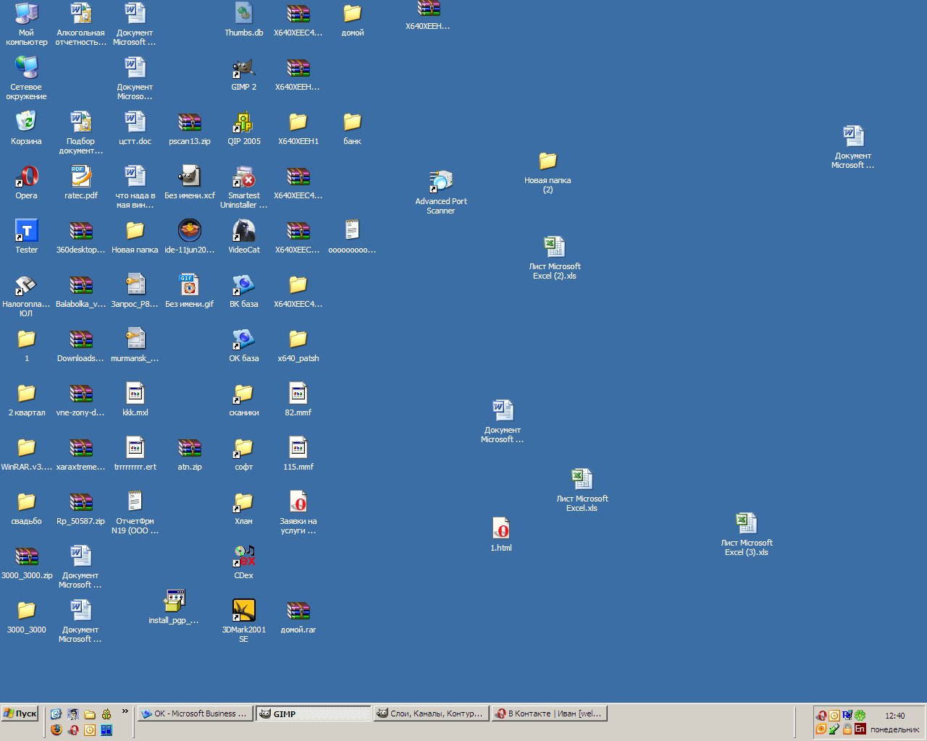Select the 1.html file icon

point(501,529)
